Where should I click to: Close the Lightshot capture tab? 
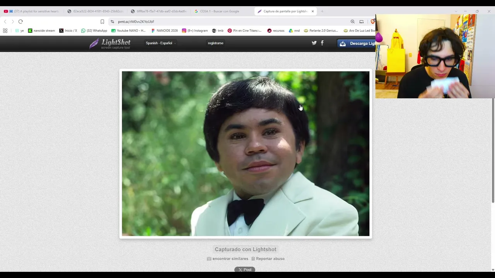tap(312, 11)
